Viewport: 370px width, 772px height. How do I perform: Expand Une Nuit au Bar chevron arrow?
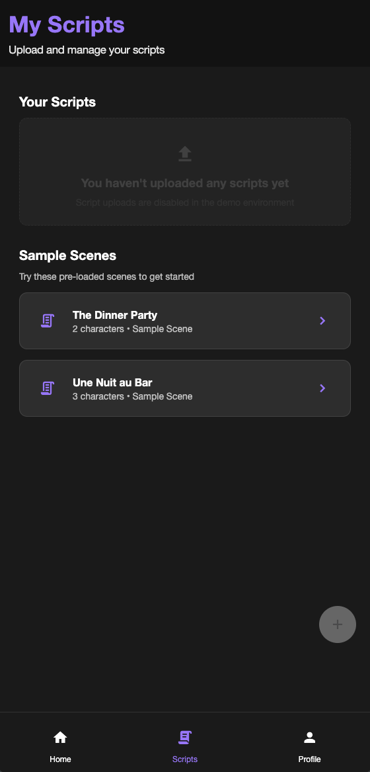click(323, 388)
